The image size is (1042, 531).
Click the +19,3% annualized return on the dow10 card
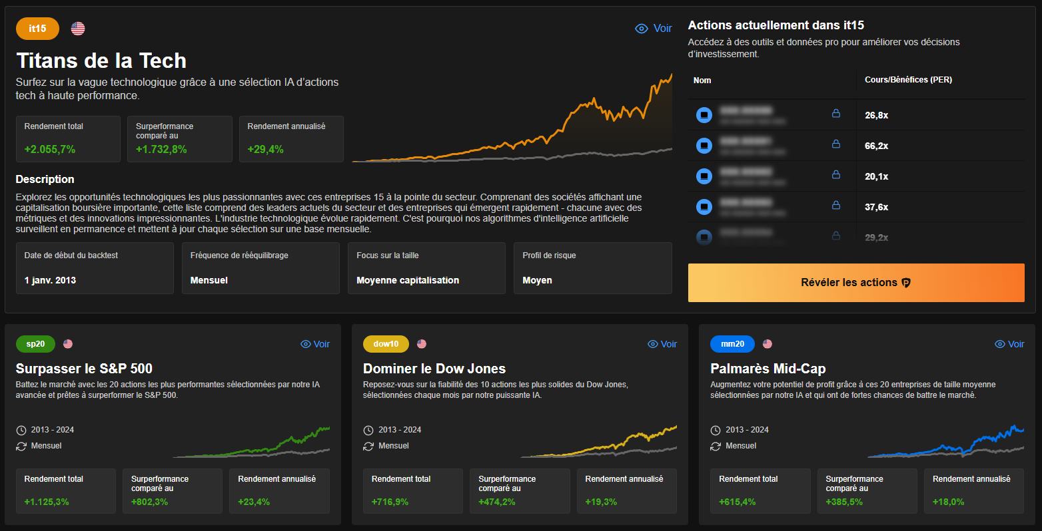(x=601, y=502)
